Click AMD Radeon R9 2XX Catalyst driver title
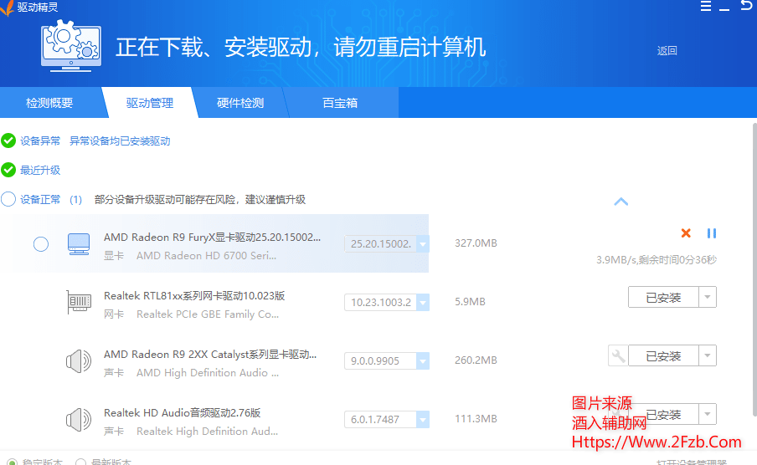The image size is (757, 465). [210, 354]
